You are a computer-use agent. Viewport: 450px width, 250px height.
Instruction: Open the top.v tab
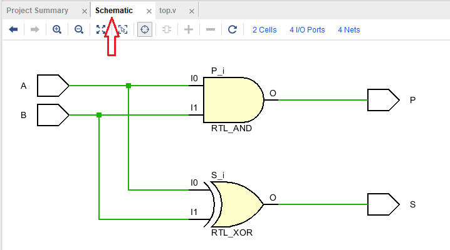(169, 11)
